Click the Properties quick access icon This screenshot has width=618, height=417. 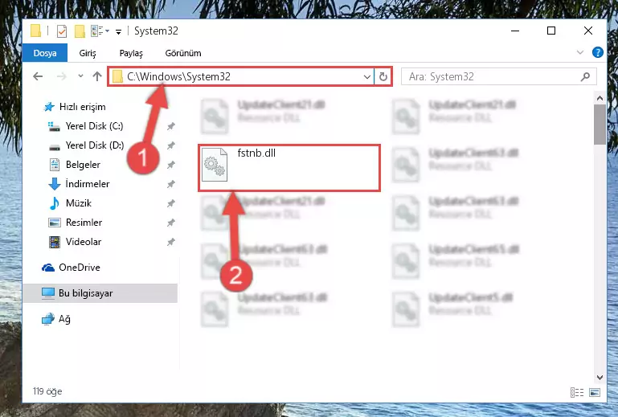coord(62,31)
